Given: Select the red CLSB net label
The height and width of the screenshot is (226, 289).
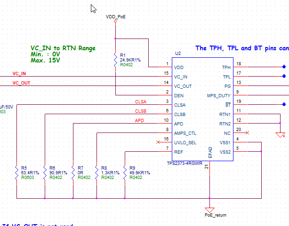Looking at the screenshot, I should tap(141, 111).
